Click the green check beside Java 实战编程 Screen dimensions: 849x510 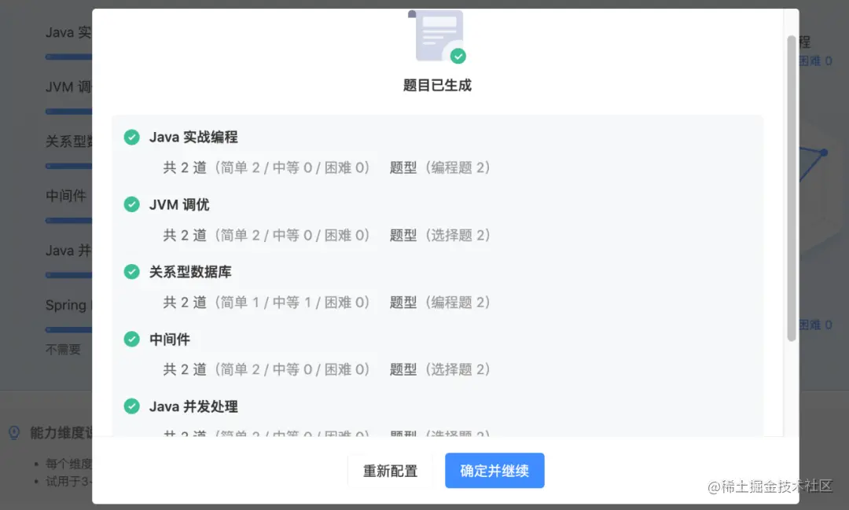click(132, 136)
